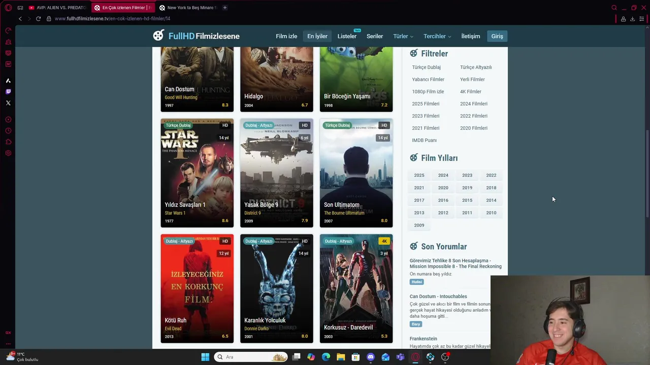Click the browser back arrow

click(20, 19)
